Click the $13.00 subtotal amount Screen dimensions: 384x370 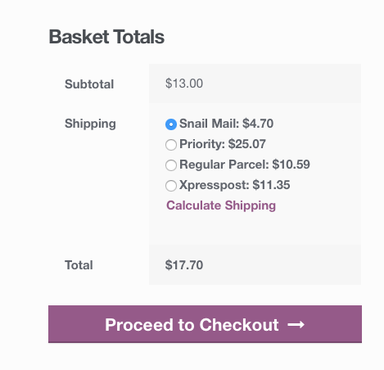pyautogui.click(x=184, y=83)
